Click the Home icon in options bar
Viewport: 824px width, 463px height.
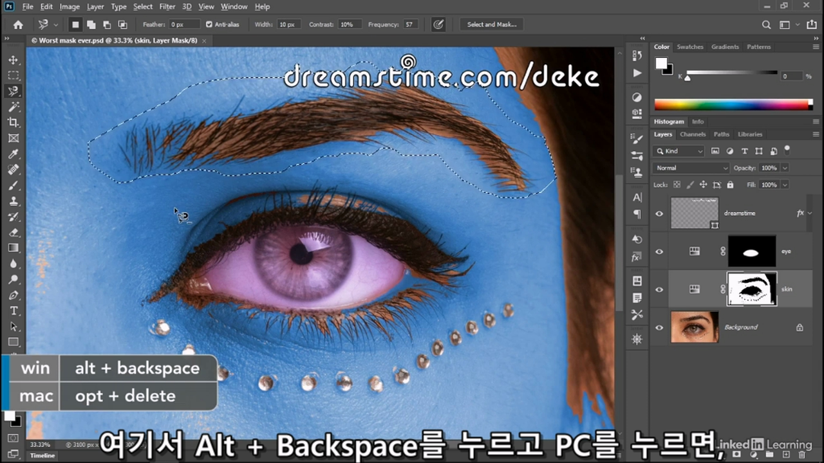[x=18, y=24]
